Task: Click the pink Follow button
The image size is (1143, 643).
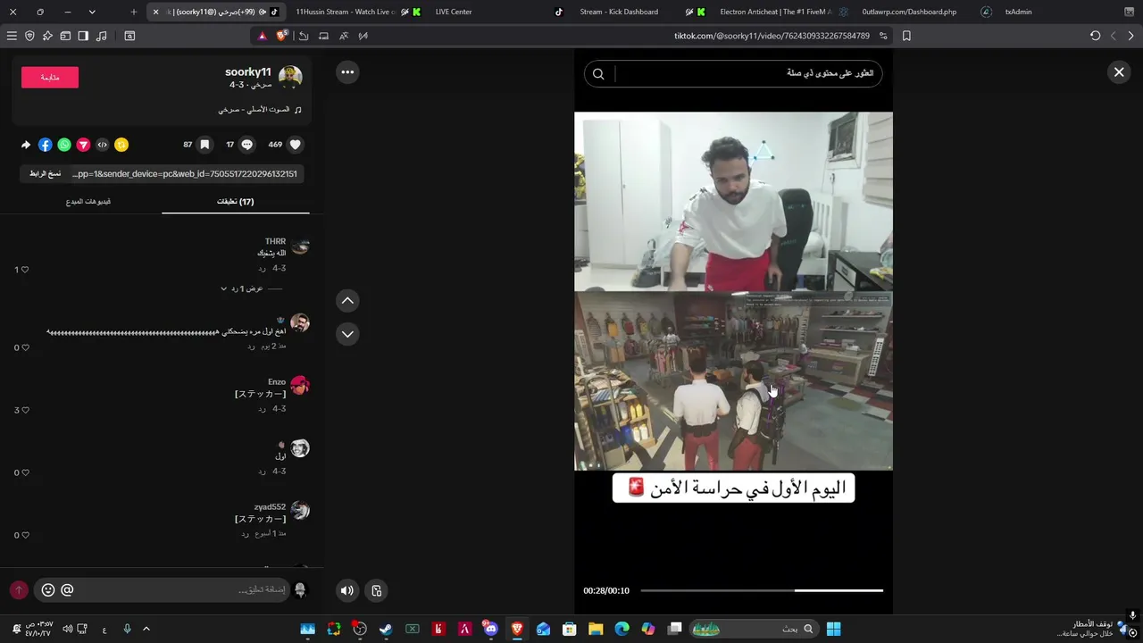Action: click(50, 78)
